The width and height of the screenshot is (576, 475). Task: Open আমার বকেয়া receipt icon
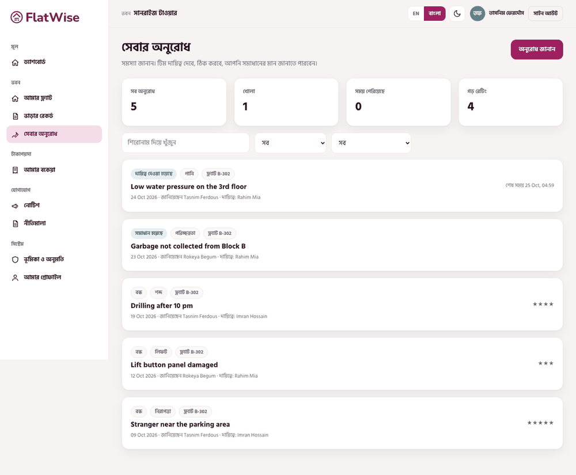point(15,170)
